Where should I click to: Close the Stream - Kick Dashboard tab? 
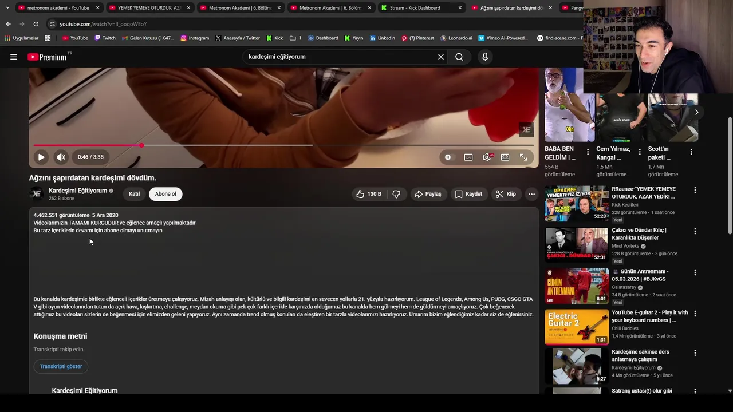pos(460,8)
